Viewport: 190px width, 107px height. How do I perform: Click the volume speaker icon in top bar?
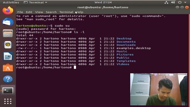[x=173, y=2]
